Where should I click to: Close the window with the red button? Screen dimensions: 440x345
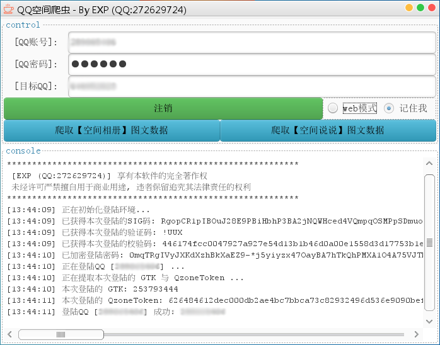tap(432, 8)
